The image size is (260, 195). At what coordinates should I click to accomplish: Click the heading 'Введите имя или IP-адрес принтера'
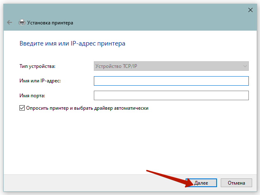coord(72,43)
